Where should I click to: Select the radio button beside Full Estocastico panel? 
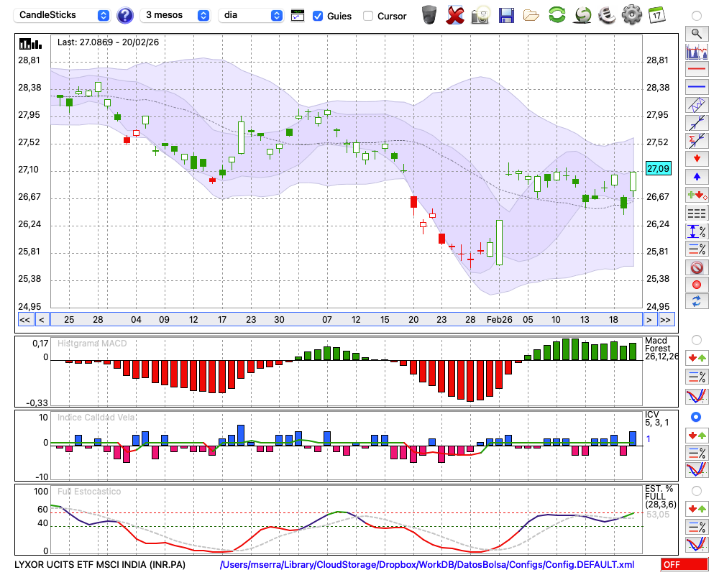696,491
